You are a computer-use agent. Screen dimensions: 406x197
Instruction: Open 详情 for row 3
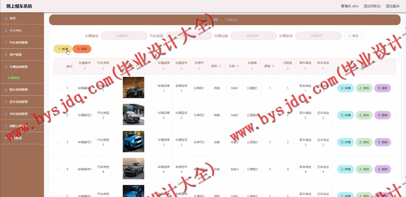(345, 142)
